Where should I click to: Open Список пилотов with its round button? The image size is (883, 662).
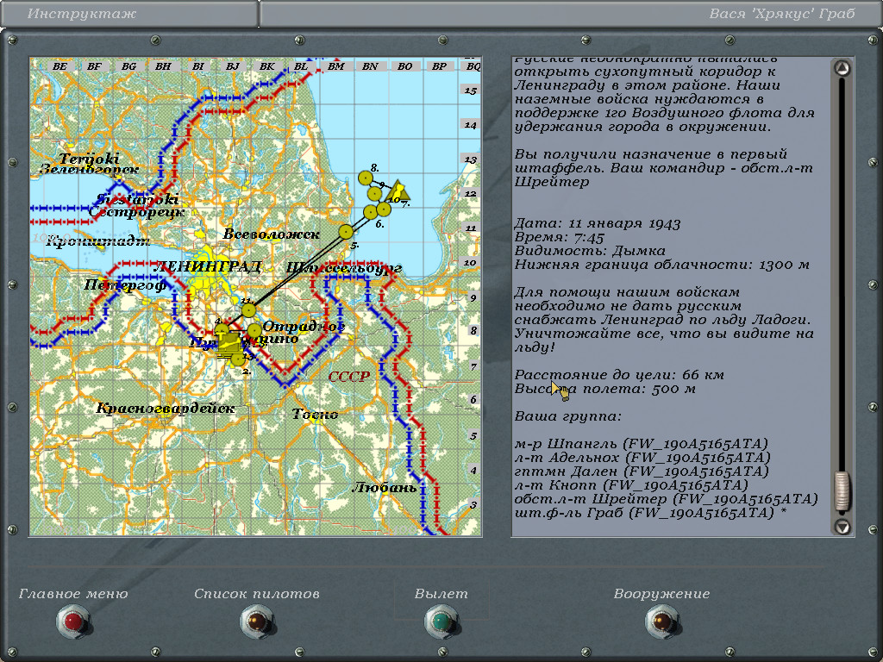click(x=257, y=621)
